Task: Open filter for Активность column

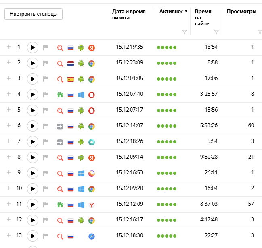Action: [x=184, y=32]
